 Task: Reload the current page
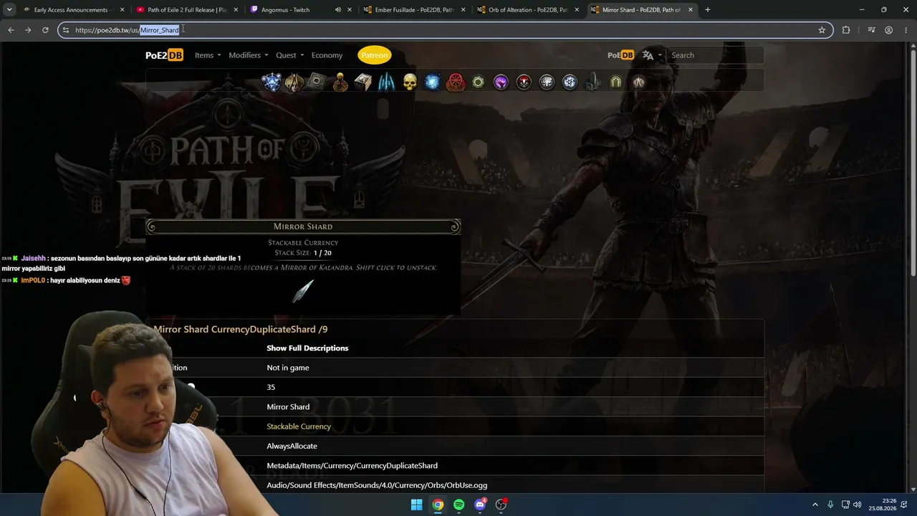click(45, 30)
